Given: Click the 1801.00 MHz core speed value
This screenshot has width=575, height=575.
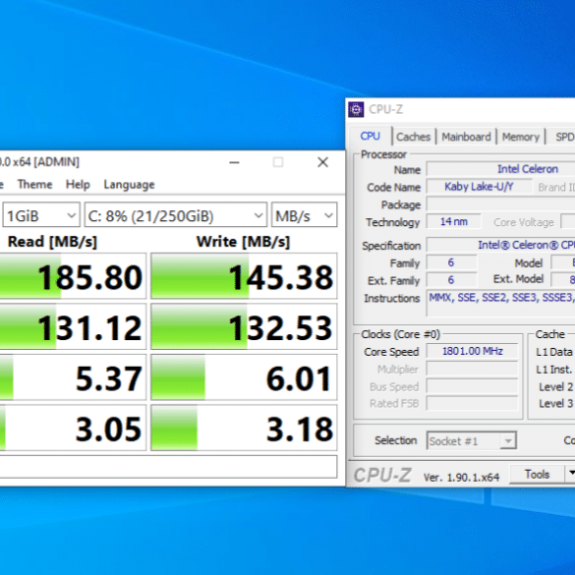Looking at the screenshot, I should (473, 351).
